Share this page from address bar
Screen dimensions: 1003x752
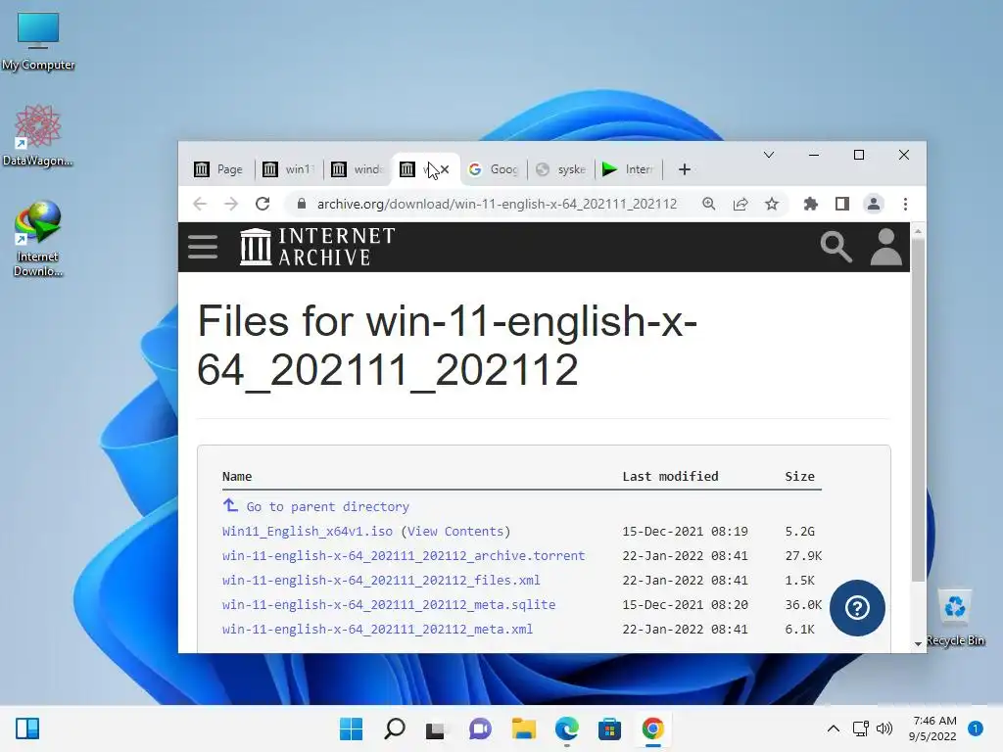(740, 204)
